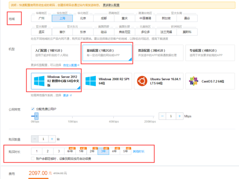Screen dimensions: 239x179
Task: Select 重庆 region
Action: [x=124, y=18]
